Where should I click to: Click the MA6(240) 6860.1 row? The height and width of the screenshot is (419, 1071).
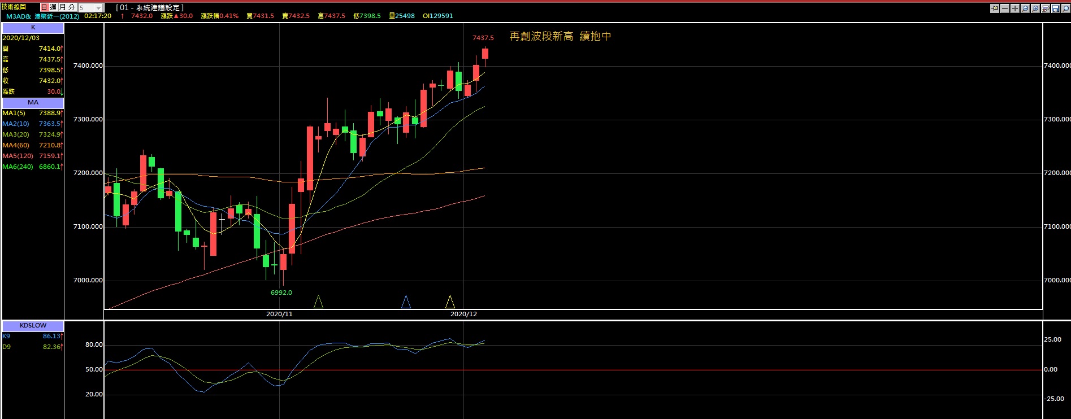(x=33, y=167)
